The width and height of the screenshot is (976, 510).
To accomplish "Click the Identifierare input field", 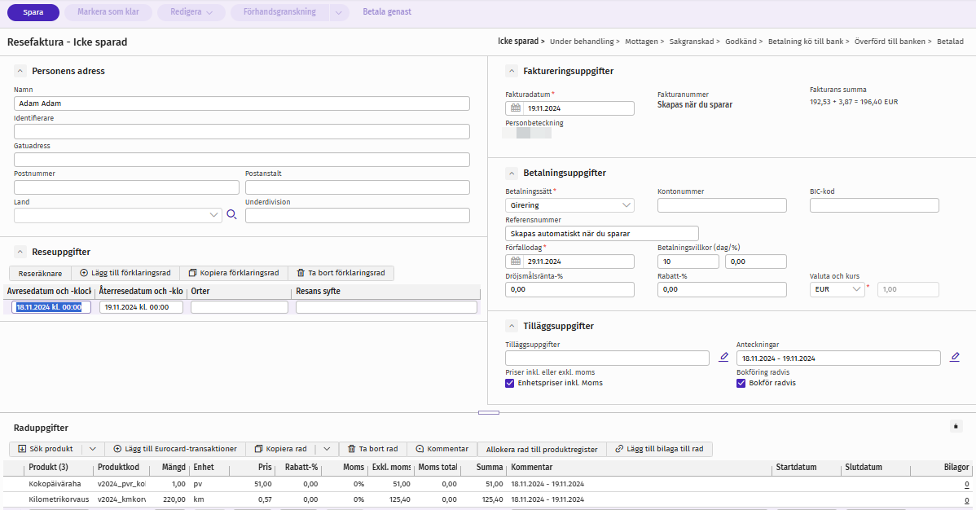I will pos(241,131).
